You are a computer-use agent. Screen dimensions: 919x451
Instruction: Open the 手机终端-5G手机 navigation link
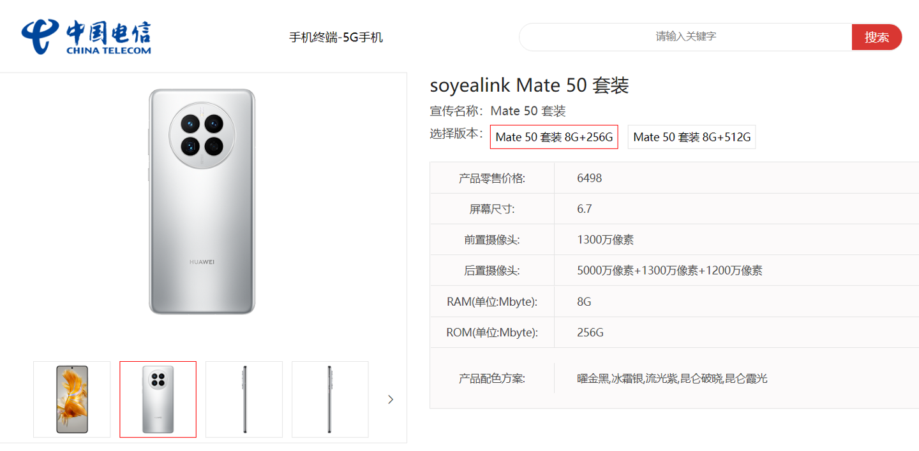pos(336,38)
